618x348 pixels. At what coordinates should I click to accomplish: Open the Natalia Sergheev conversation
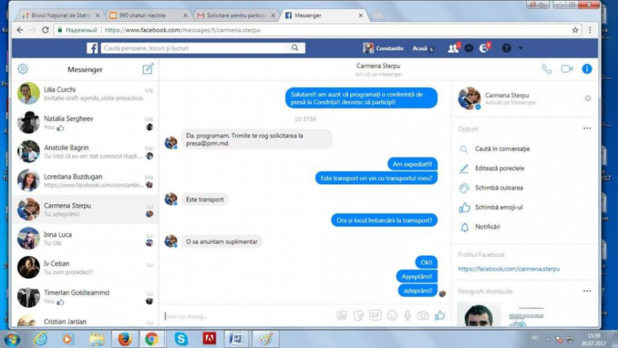[85, 123]
